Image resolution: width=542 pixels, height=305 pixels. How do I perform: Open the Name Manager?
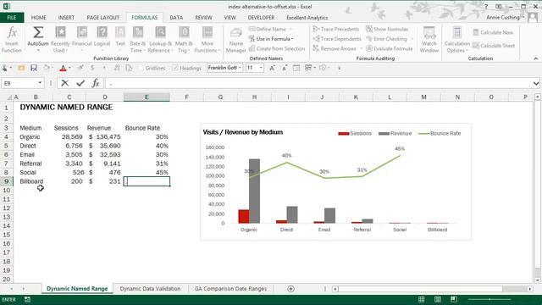(x=235, y=40)
